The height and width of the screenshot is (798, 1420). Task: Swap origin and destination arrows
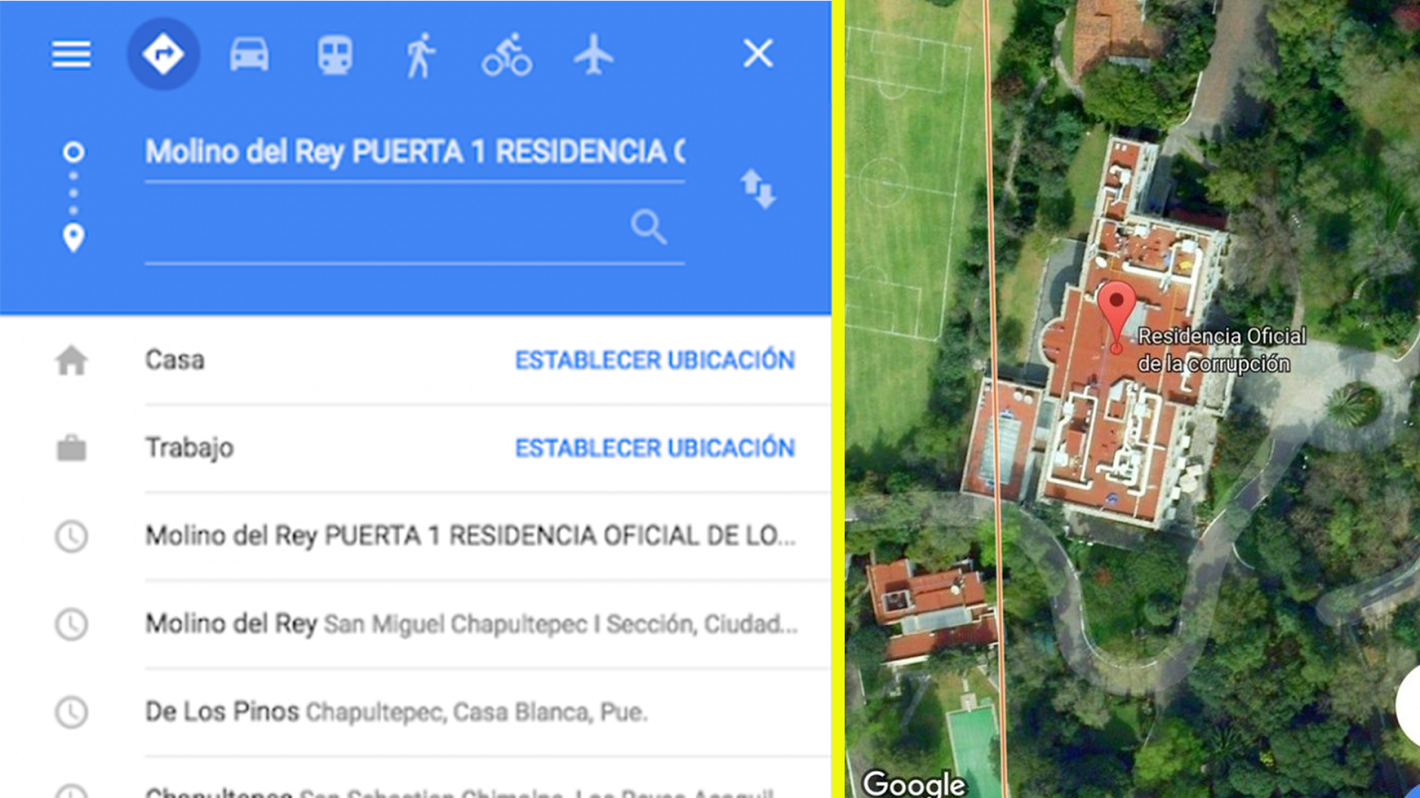758,189
